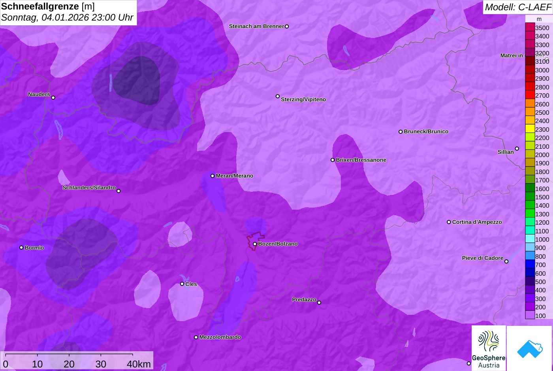Click the 2000 legend value label
The image size is (553, 371).
[x=542, y=155]
